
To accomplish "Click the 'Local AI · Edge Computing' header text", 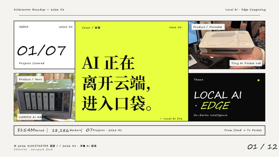I will pyautogui.click(x=245, y=10).
